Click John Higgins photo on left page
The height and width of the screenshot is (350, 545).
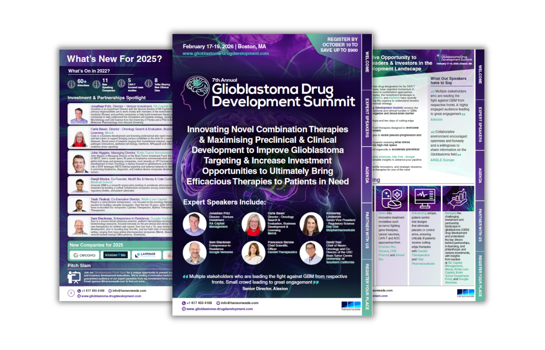click(x=79, y=162)
